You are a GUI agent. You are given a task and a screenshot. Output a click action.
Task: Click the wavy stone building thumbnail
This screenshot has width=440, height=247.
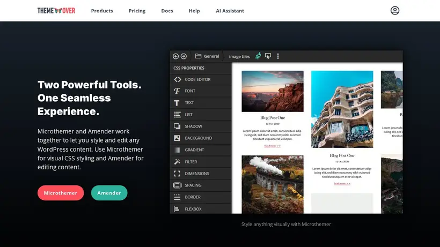click(x=342, y=109)
